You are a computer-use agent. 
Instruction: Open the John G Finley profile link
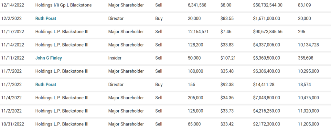pyautogui.click(x=48, y=58)
